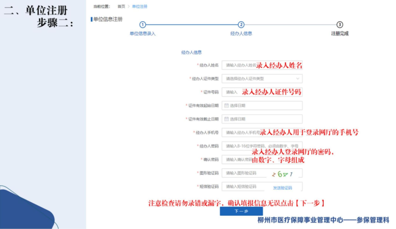Viewport: 396px width, 229px height.
Task: Open the 证件有效截止日期 date picker
Action: click(262, 119)
